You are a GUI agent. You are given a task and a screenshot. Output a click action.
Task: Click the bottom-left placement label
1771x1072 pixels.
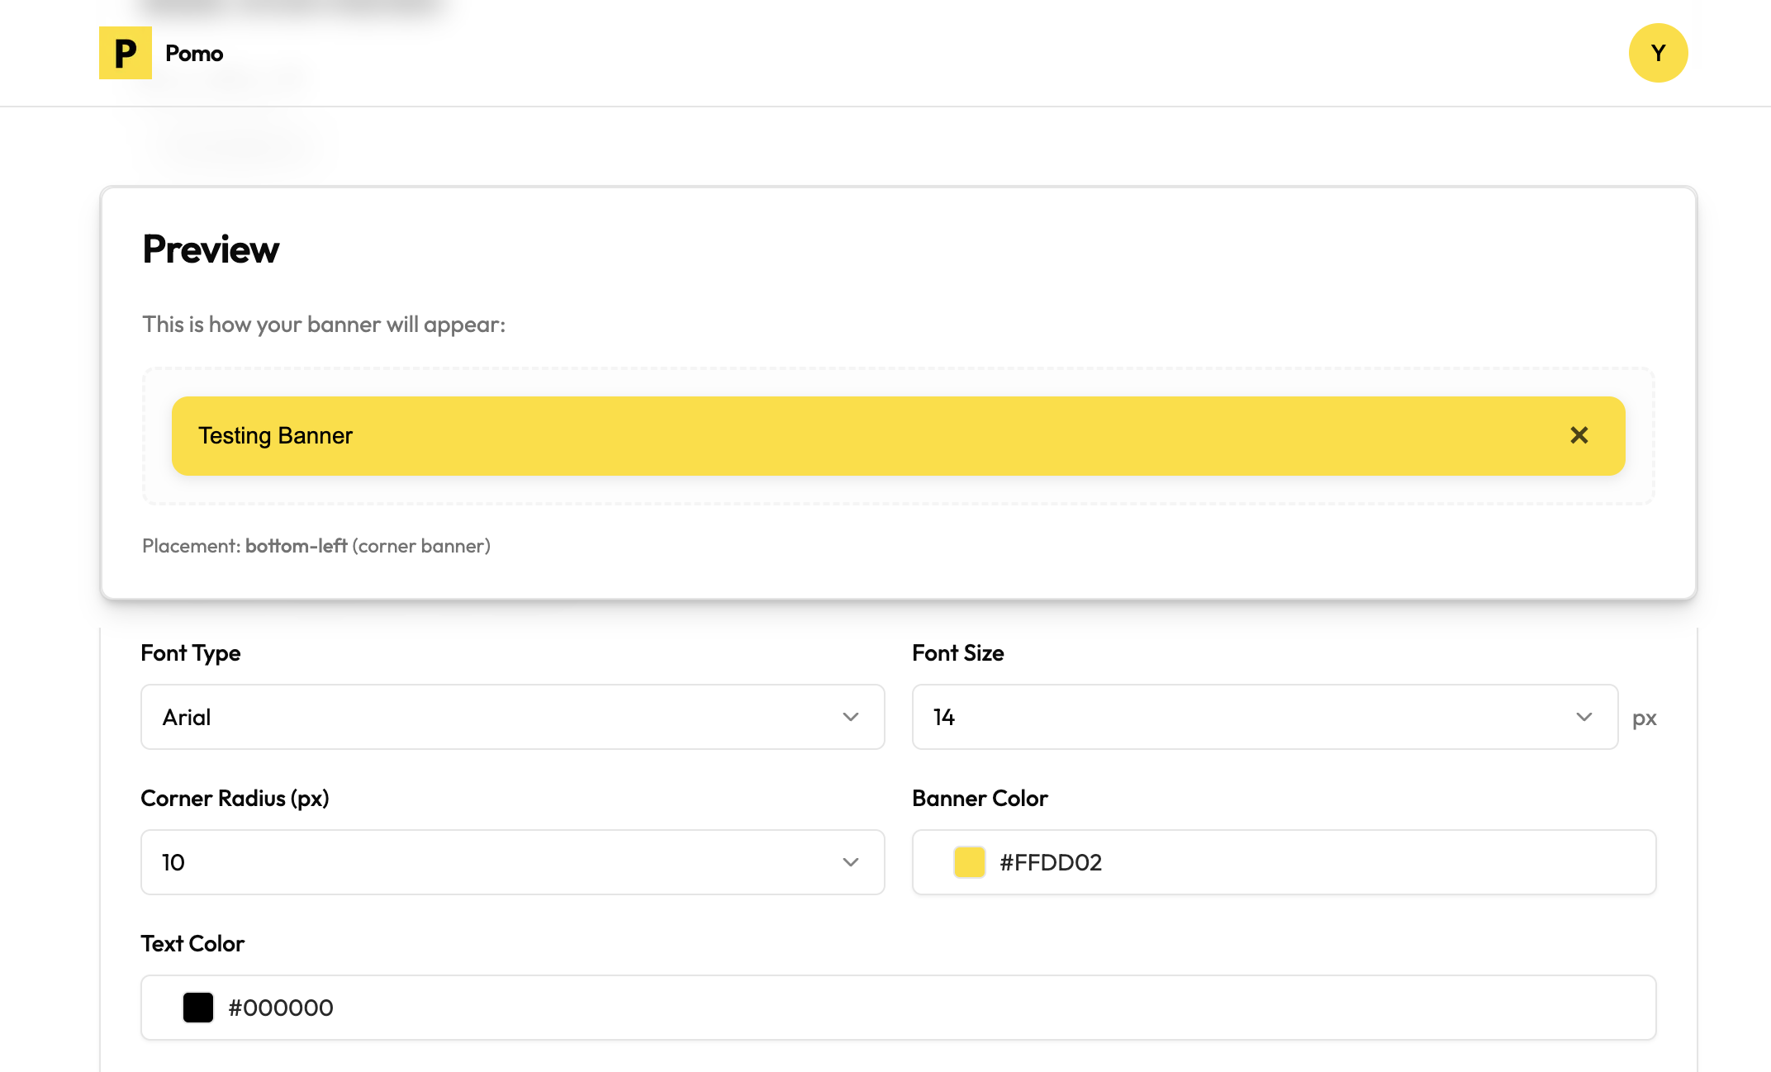[296, 546]
